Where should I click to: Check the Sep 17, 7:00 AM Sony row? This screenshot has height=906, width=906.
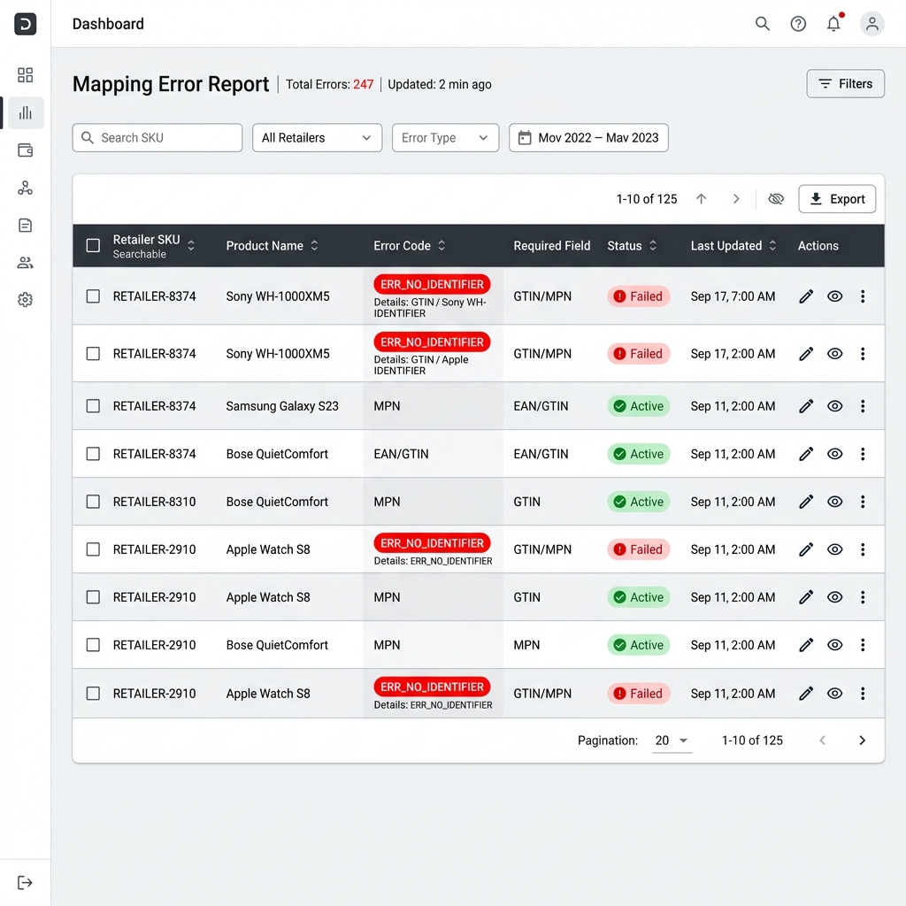93,296
